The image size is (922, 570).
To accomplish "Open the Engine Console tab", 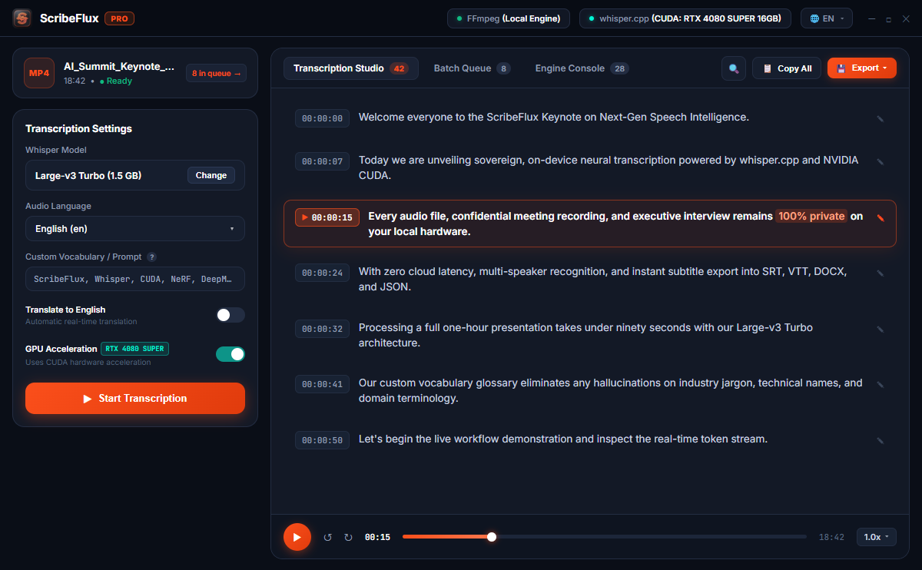I will point(582,68).
